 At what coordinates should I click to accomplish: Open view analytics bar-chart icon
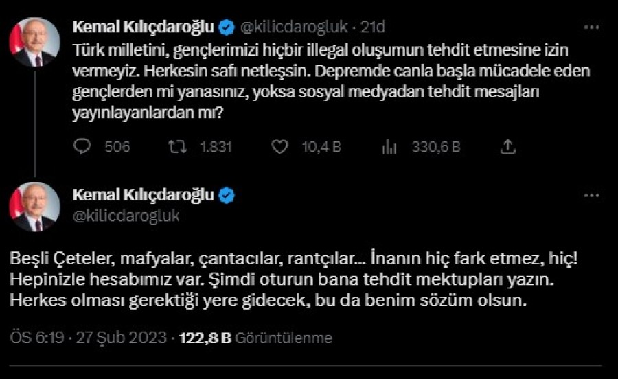(x=389, y=146)
